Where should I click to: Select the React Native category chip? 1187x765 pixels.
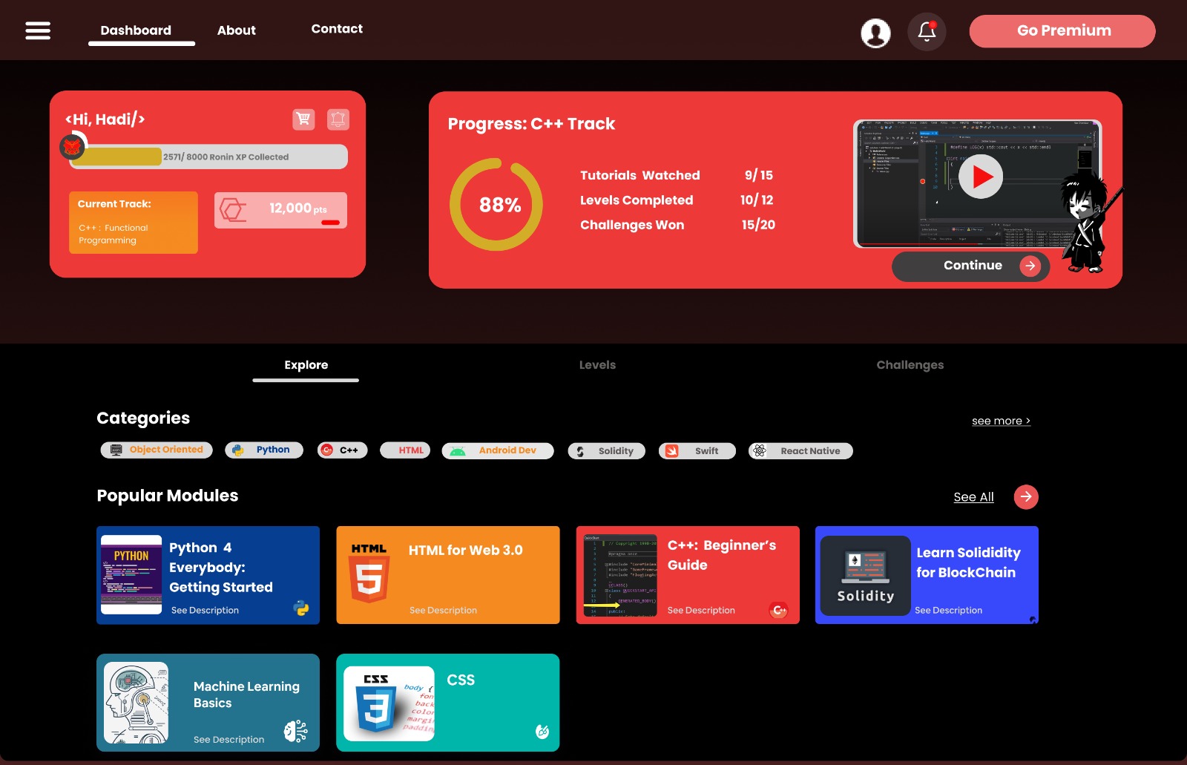click(800, 450)
